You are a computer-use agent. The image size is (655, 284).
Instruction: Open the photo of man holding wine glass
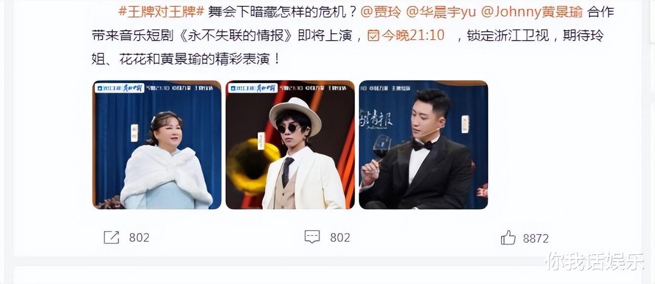[x=423, y=144]
